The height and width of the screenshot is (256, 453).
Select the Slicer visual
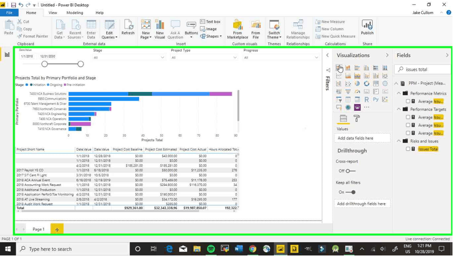(339, 100)
